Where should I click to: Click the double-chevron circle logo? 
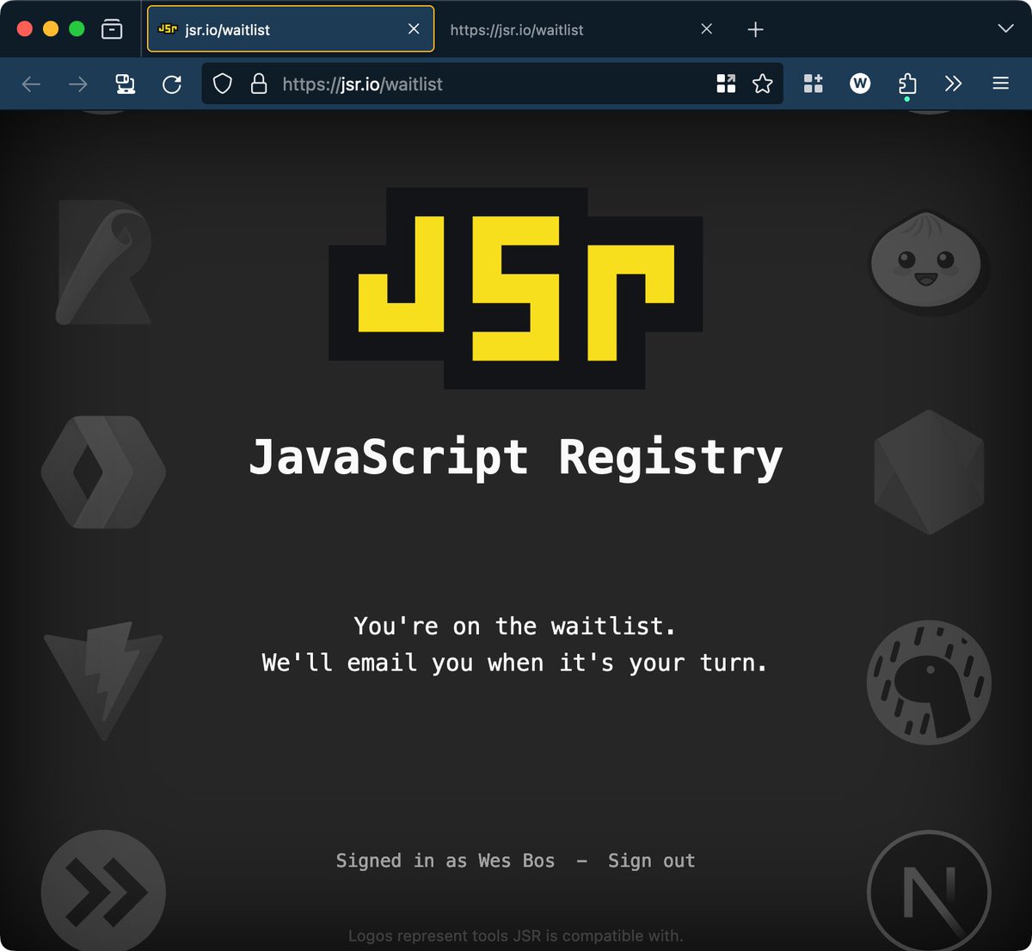click(103, 892)
